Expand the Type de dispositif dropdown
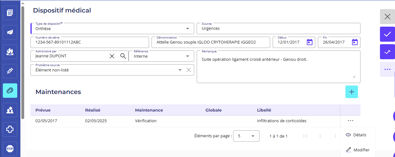Screen dimensions: 395x157 point(188,29)
